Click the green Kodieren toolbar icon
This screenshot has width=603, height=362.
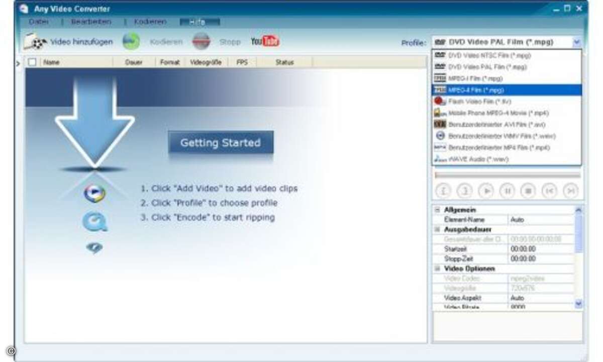tap(131, 42)
